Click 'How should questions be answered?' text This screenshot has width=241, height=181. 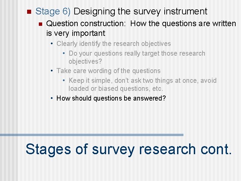(x=111, y=98)
